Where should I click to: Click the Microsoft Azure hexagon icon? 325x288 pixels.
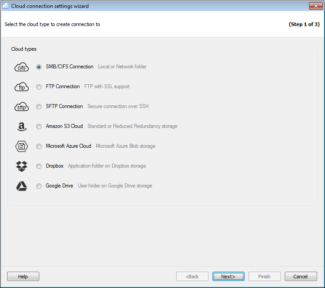click(22, 146)
